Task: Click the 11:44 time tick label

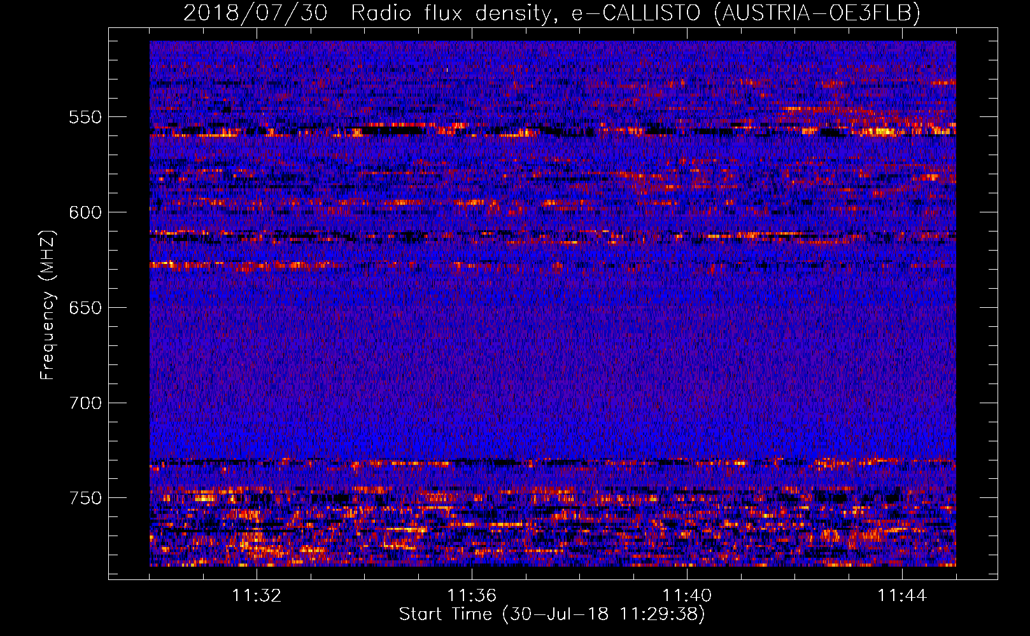Action: [902, 596]
